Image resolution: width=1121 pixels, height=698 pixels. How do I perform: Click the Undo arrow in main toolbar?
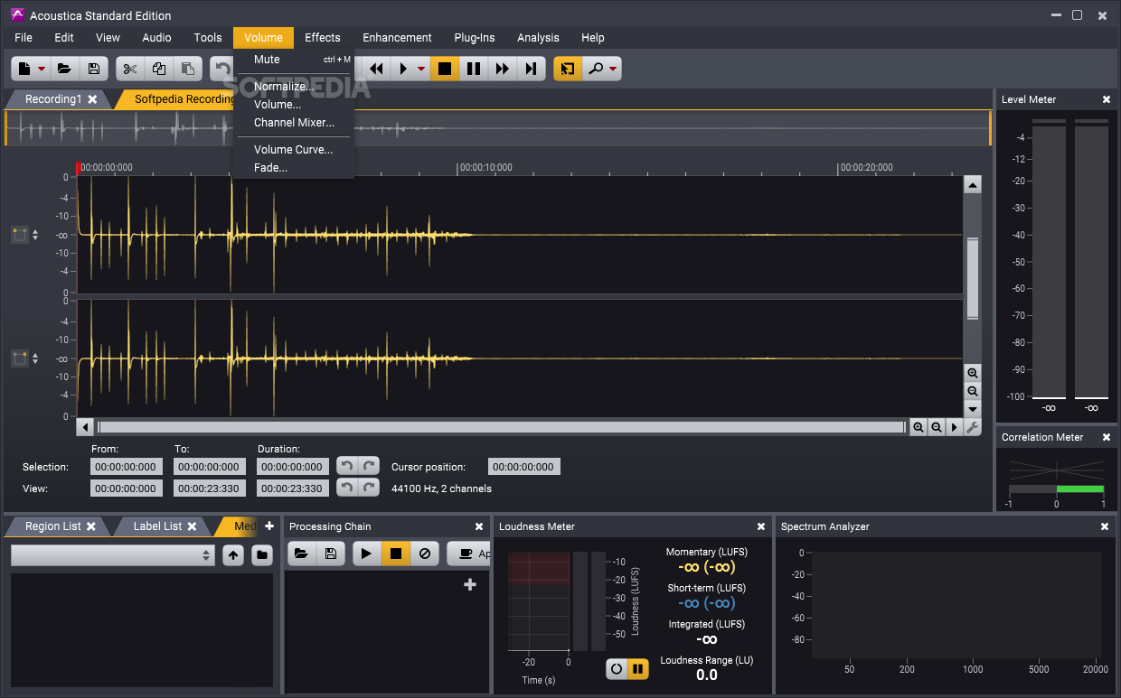[221, 69]
